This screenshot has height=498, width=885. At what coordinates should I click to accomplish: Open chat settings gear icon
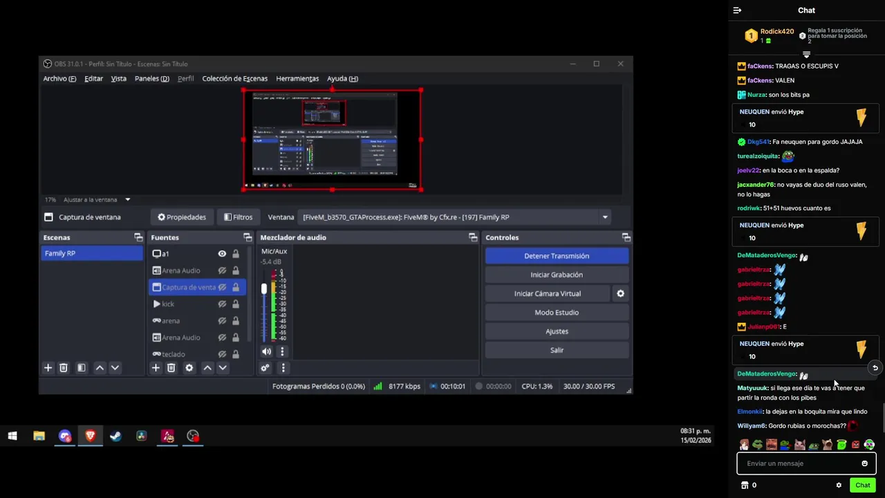839,485
